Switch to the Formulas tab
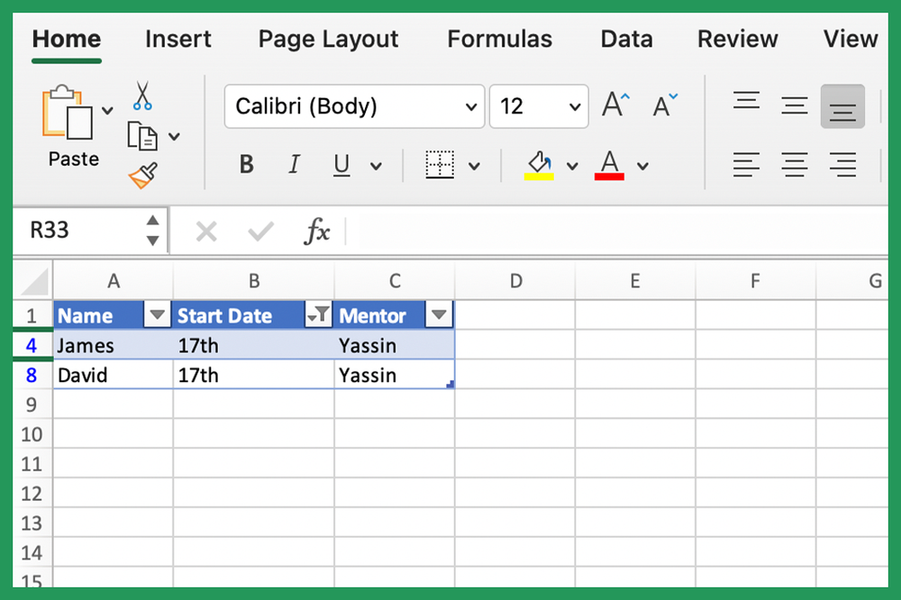901x600 pixels. pyautogui.click(x=499, y=39)
